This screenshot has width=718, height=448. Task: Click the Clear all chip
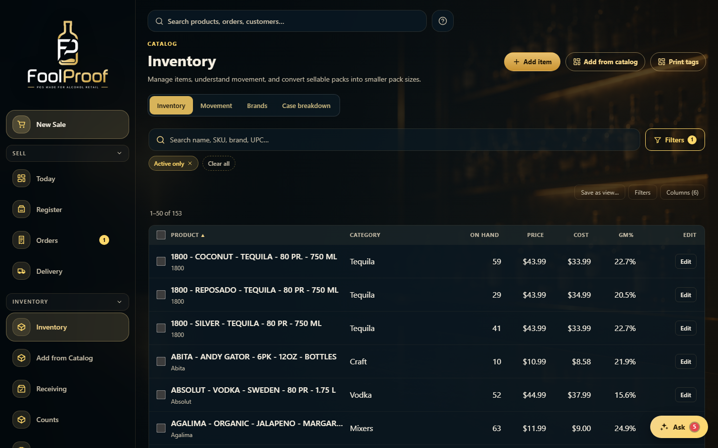(219, 163)
